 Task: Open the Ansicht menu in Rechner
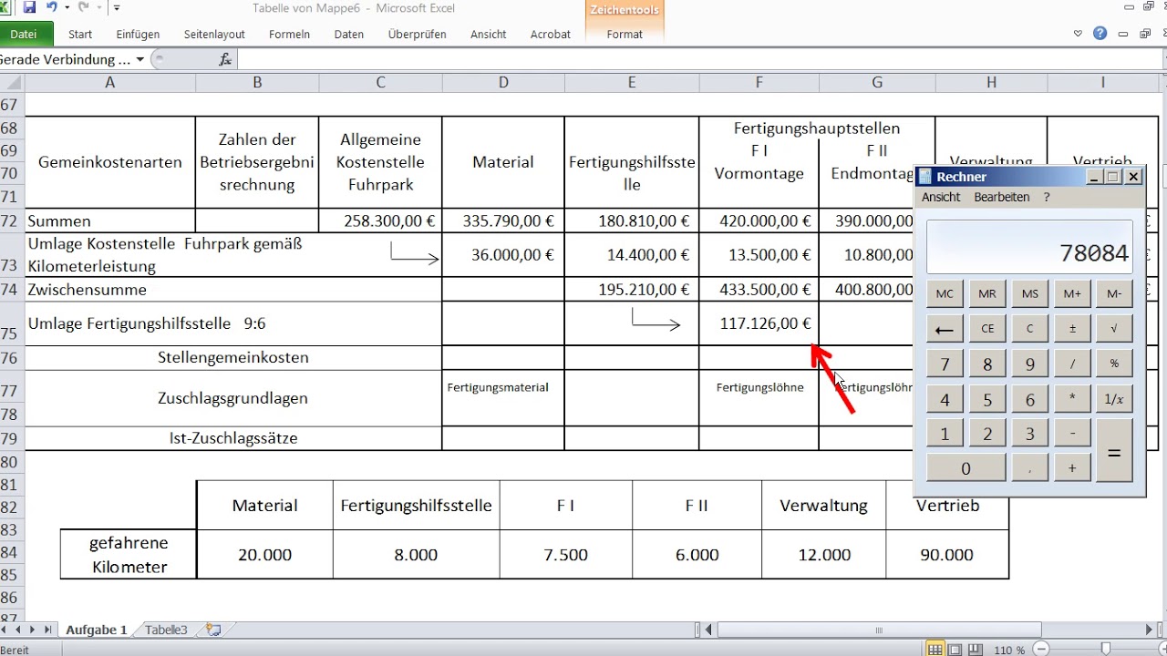pos(941,197)
